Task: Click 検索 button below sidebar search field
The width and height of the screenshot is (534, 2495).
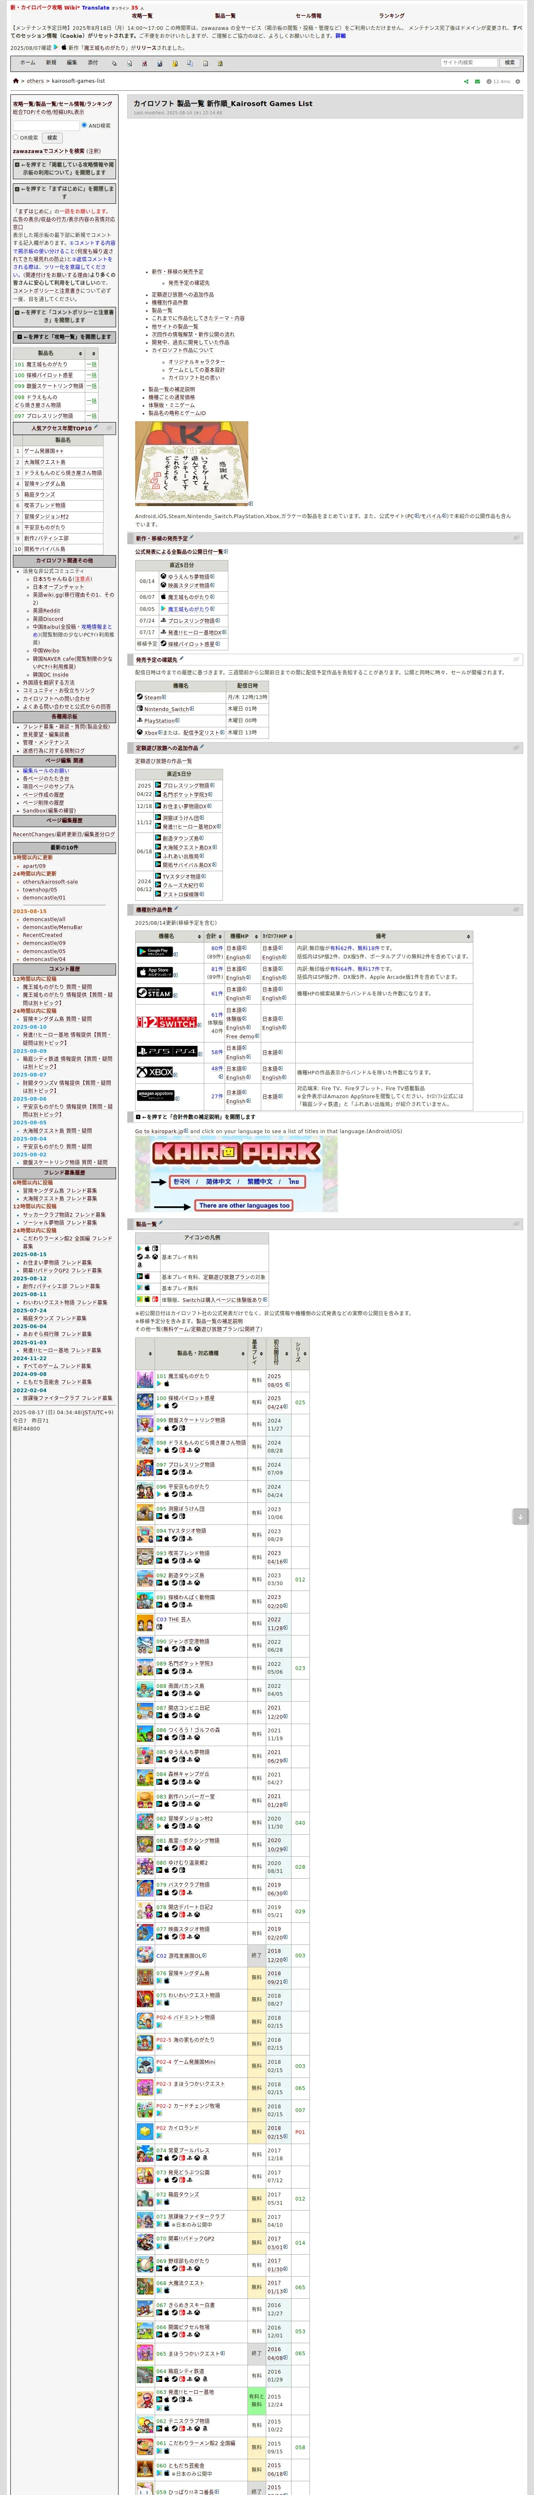Action: (x=52, y=138)
